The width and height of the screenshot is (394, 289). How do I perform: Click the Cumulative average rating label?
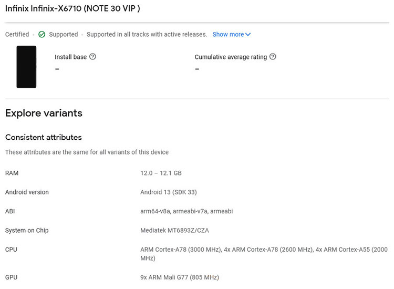tap(231, 57)
